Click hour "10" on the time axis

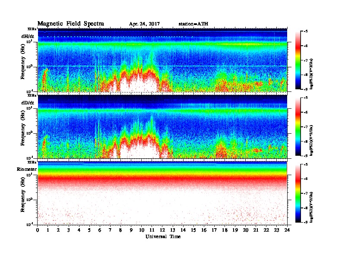(142, 230)
